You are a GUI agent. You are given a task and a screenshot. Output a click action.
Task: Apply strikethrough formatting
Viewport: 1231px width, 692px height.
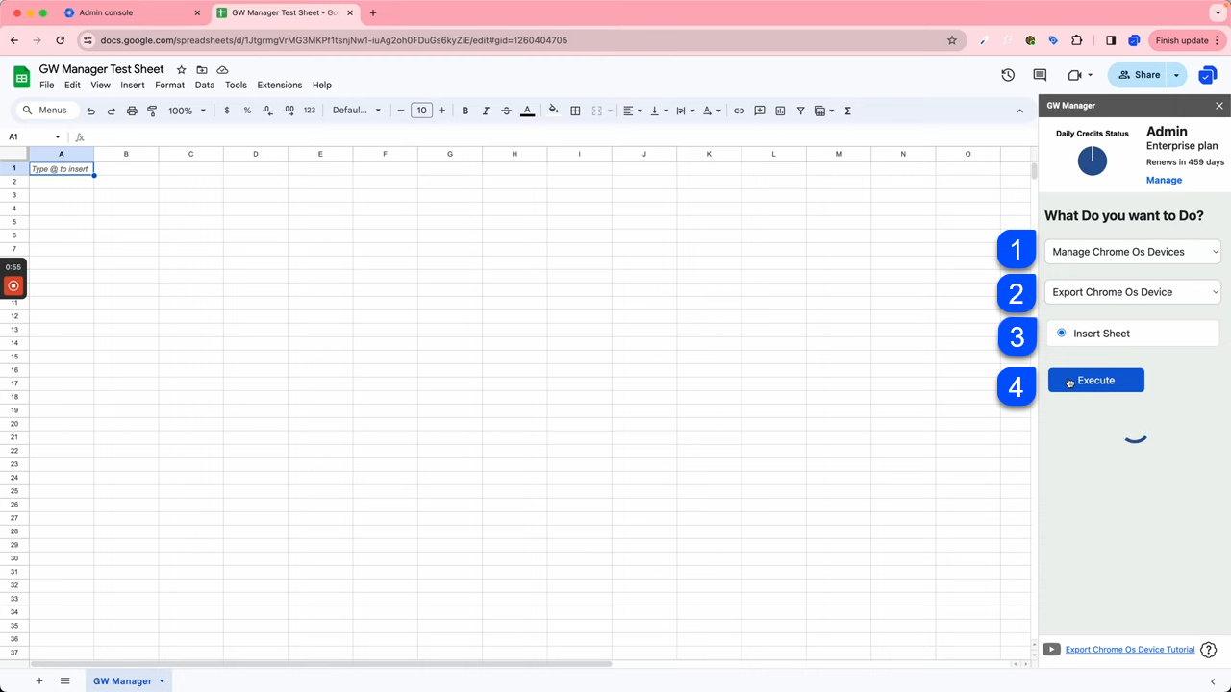point(507,111)
